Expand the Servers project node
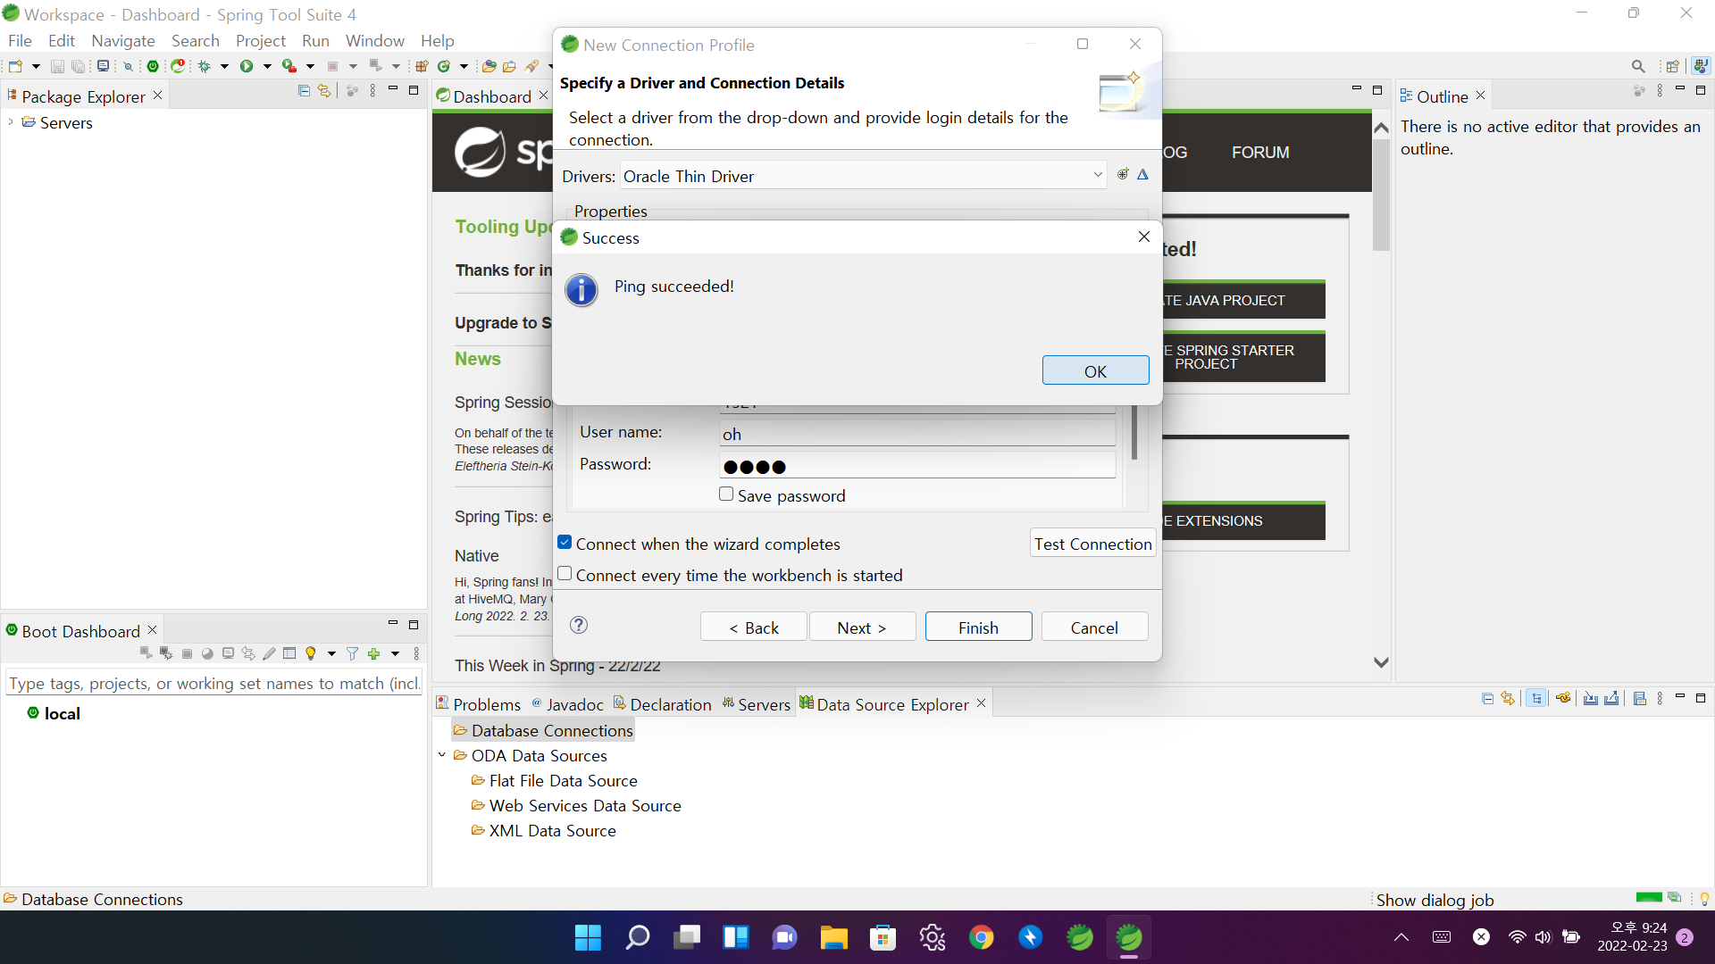This screenshot has height=964, width=1715. pyautogui.click(x=11, y=122)
